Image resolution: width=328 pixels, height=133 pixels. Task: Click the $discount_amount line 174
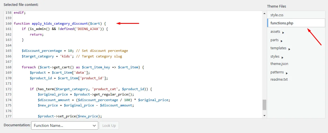(x=104, y=100)
